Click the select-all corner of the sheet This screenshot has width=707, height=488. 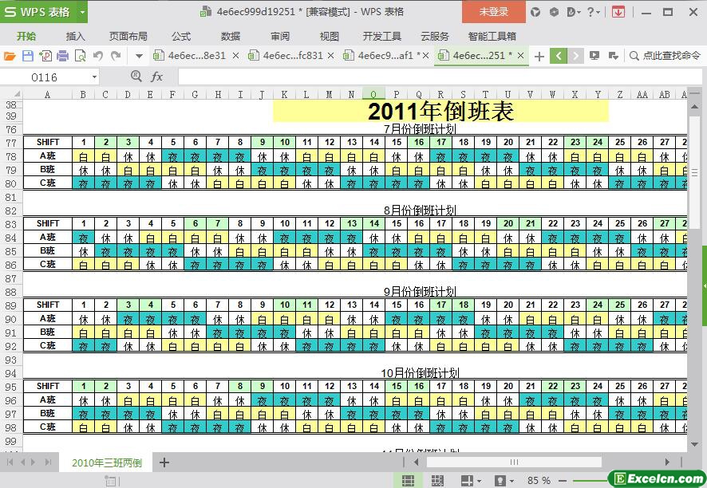[x=17, y=94]
